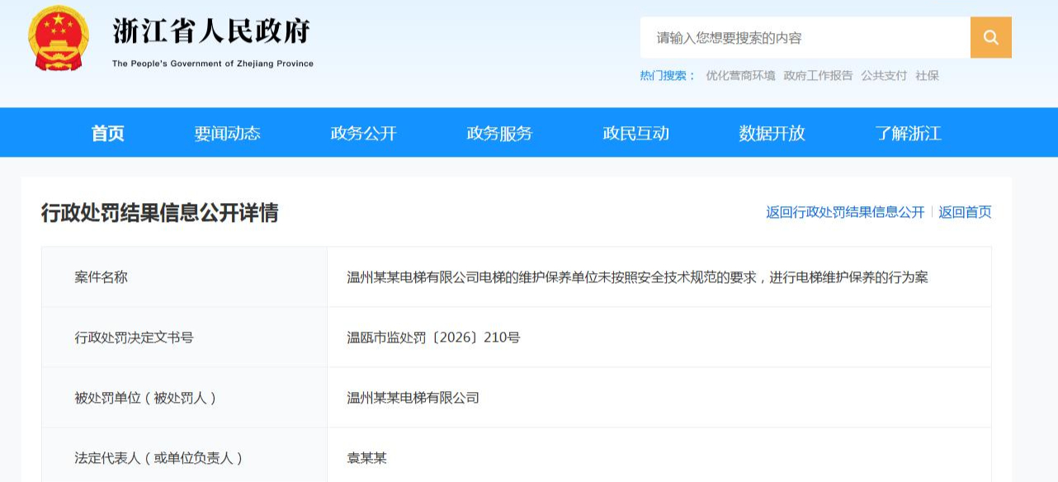Click the case name text about 电梯维护保养
Viewport: 1058px width, 482px height.
[x=638, y=277]
